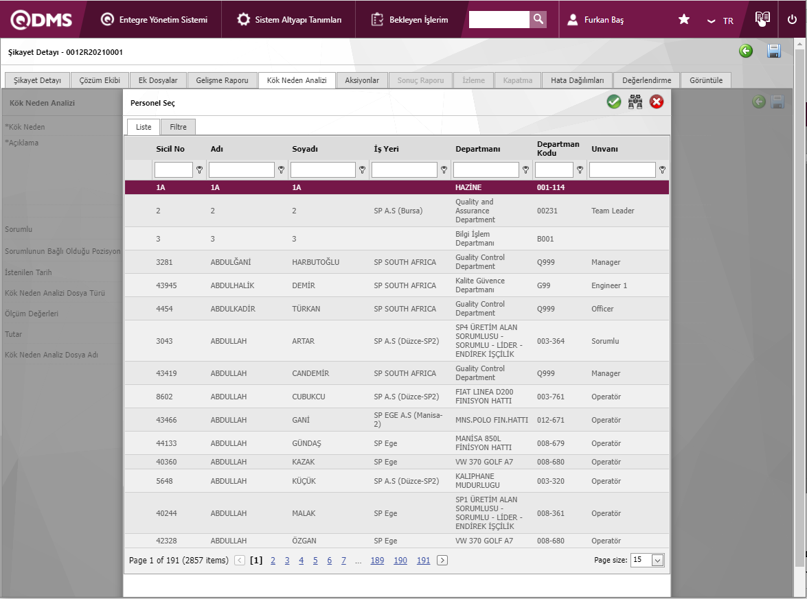The width and height of the screenshot is (807, 599).
Task: Go to page 191 of results
Action: [x=423, y=561]
